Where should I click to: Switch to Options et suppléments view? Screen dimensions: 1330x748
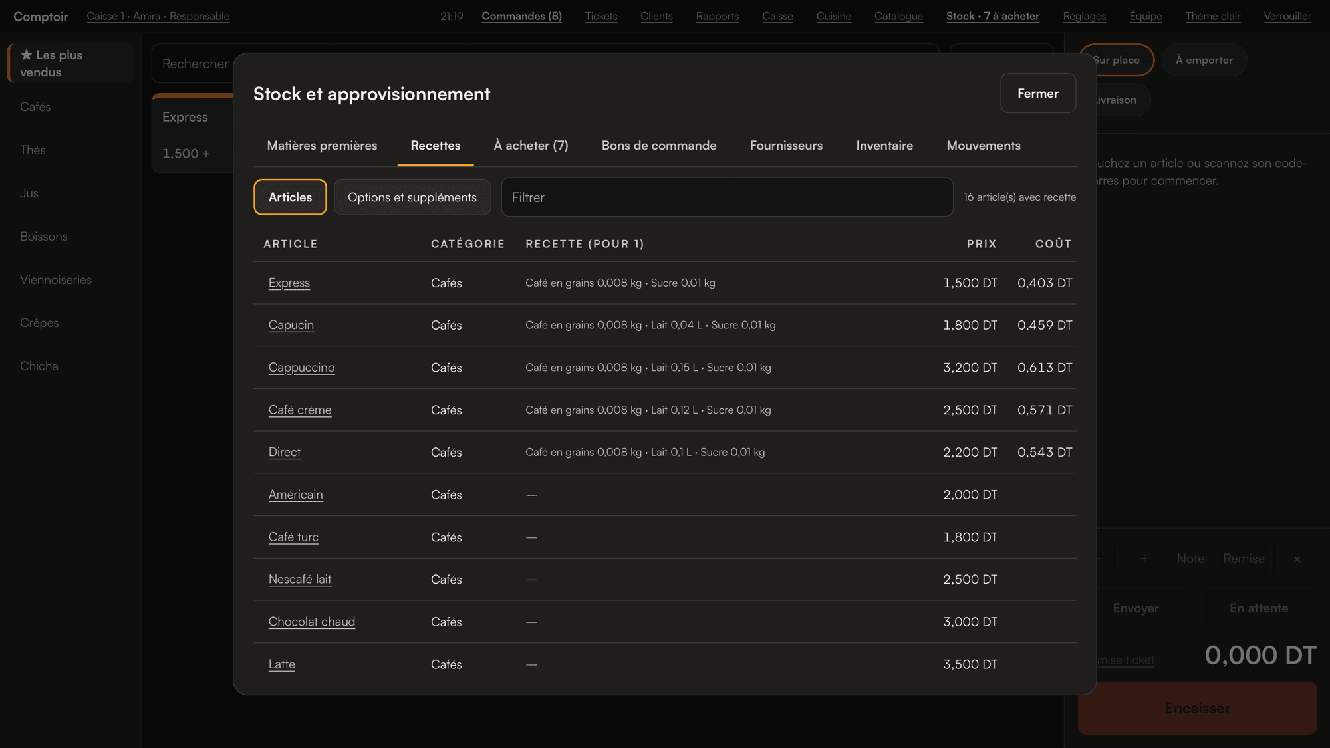coord(412,197)
